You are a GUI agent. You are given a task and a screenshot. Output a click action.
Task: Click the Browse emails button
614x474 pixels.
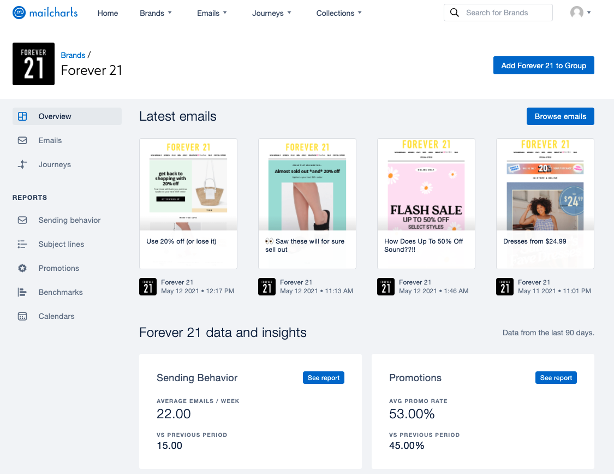pyautogui.click(x=561, y=116)
